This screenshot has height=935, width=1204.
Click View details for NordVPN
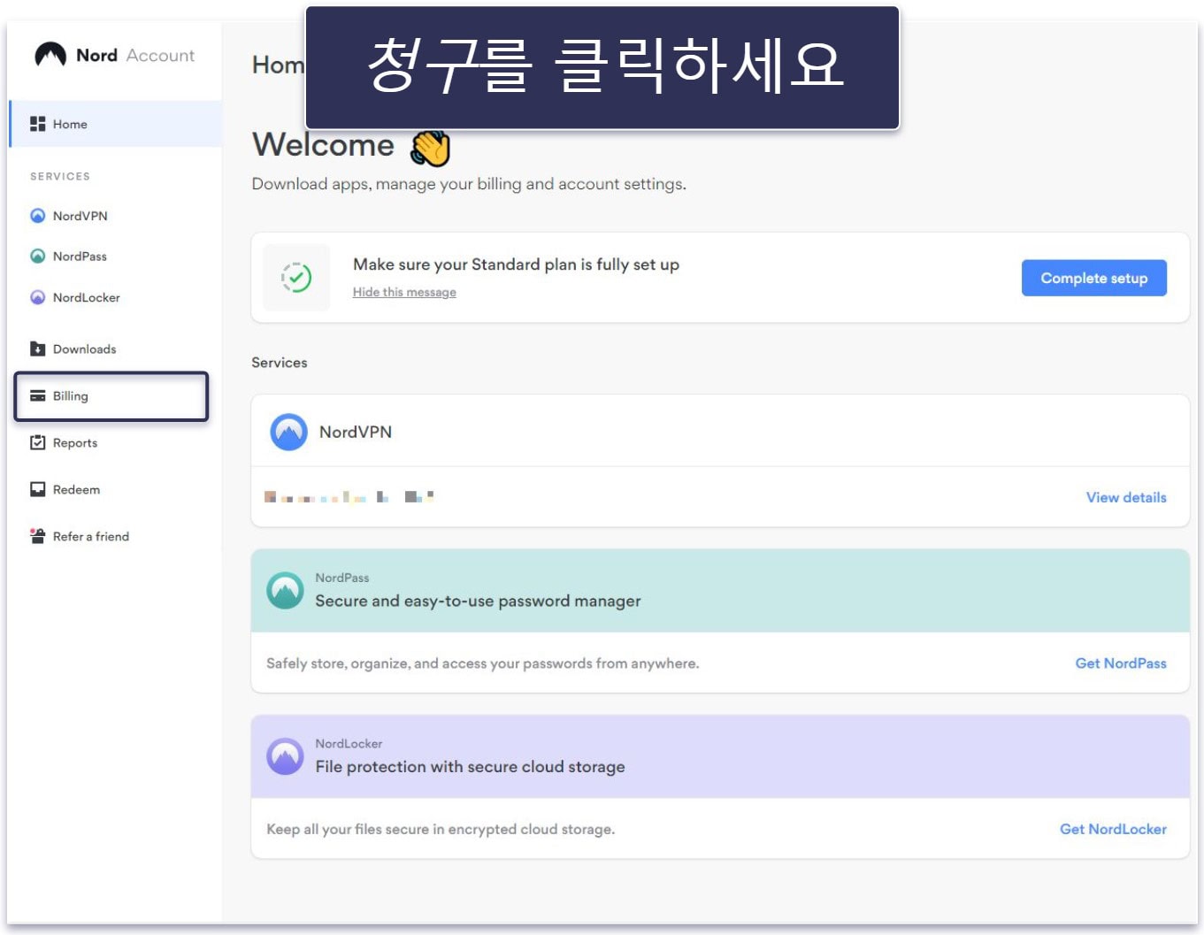[1126, 497]
